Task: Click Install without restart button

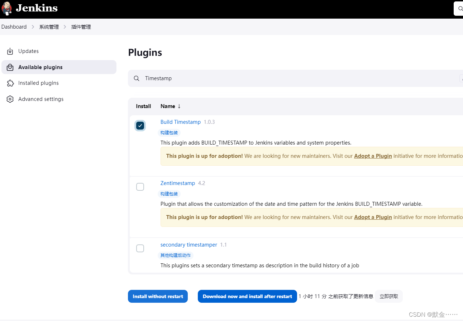Action: click(x=158, y=296)
